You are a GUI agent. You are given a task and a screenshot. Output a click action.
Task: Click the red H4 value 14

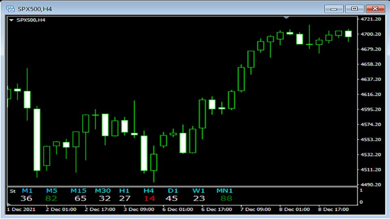click(149, 198)
